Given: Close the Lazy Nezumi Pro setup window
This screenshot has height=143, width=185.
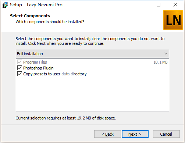Looking at the screenshot, I should click(x=175, y=5).
